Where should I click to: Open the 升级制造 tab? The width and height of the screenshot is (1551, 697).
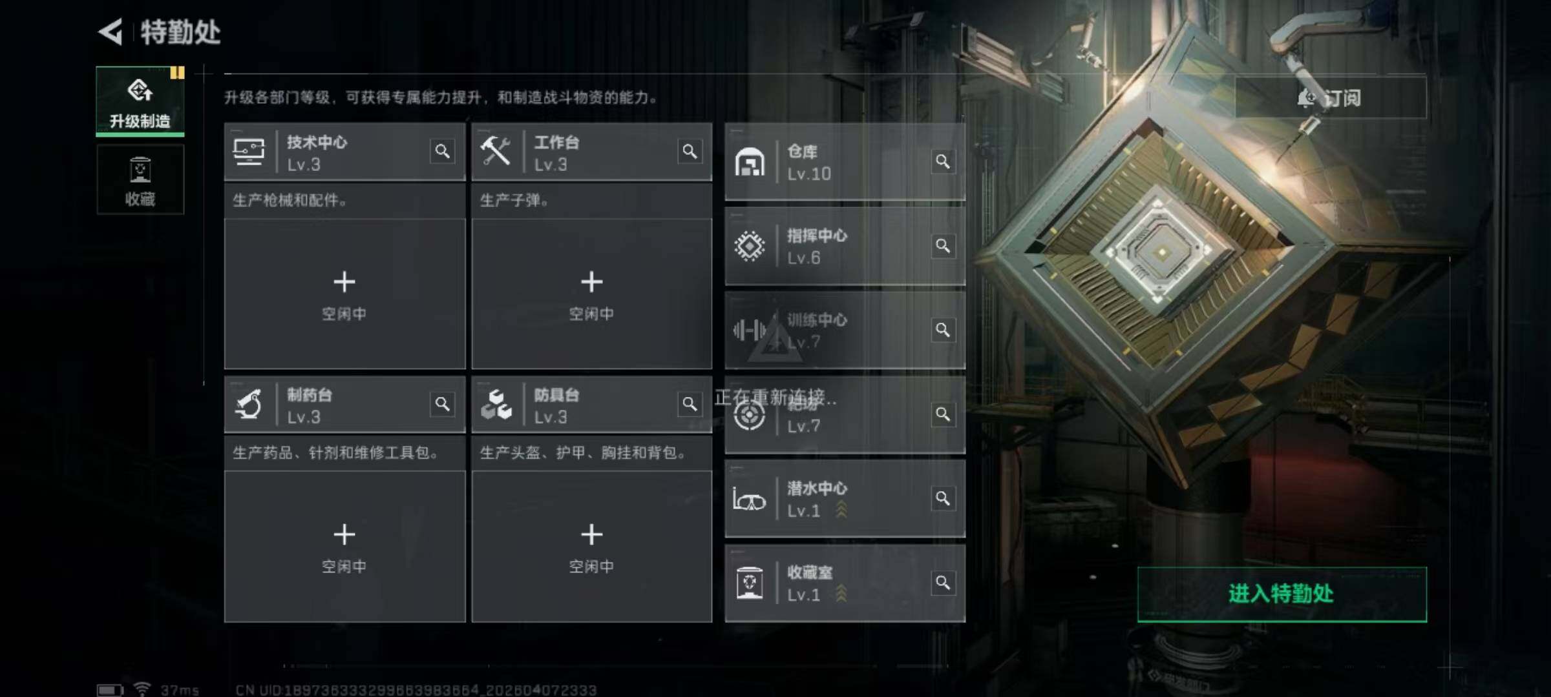point(140,101)
